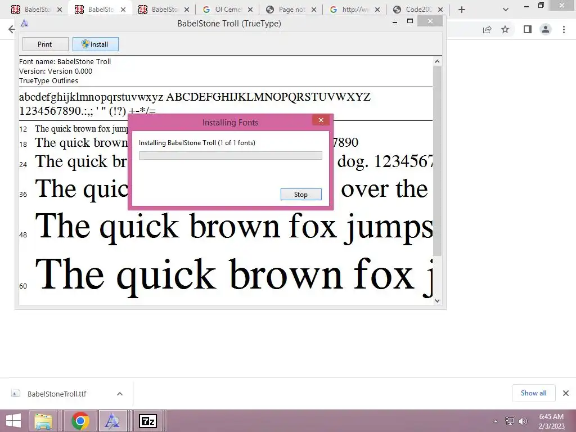The image size is (576, 432).
Task: Switch to the 'http://w' Google tab
Action: pos(355,10)
